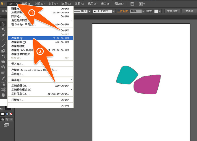Screen dimensions: 197x141
Task: Choose 存储为 (Save As) menu item
Action: pyautogui.click(x=20, y=38)
